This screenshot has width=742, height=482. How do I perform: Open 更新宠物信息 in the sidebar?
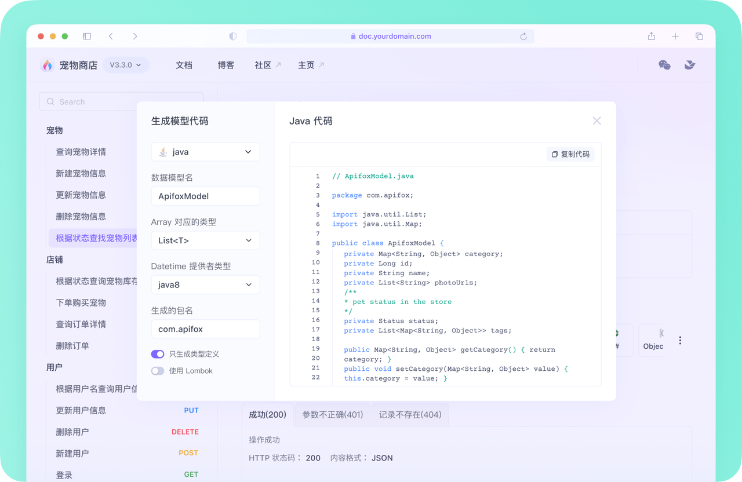point(81,195)
